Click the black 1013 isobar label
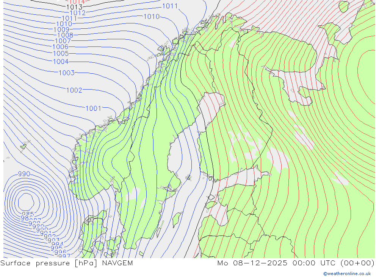This screenshot has width=379, height=277. 74,7
